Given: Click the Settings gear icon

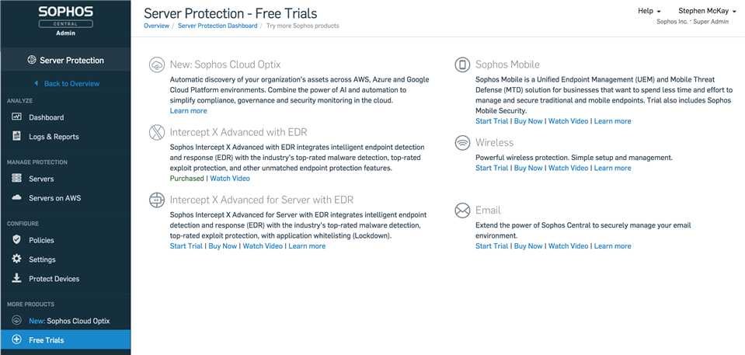Looking at the screenshot, I should (16, 259).
